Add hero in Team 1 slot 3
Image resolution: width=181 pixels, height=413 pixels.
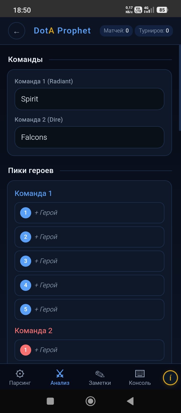coord(89,261)
